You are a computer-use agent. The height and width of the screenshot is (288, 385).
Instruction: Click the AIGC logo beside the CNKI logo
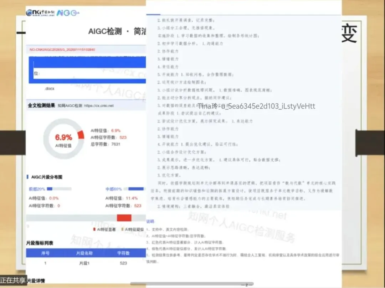pos(68,13)
